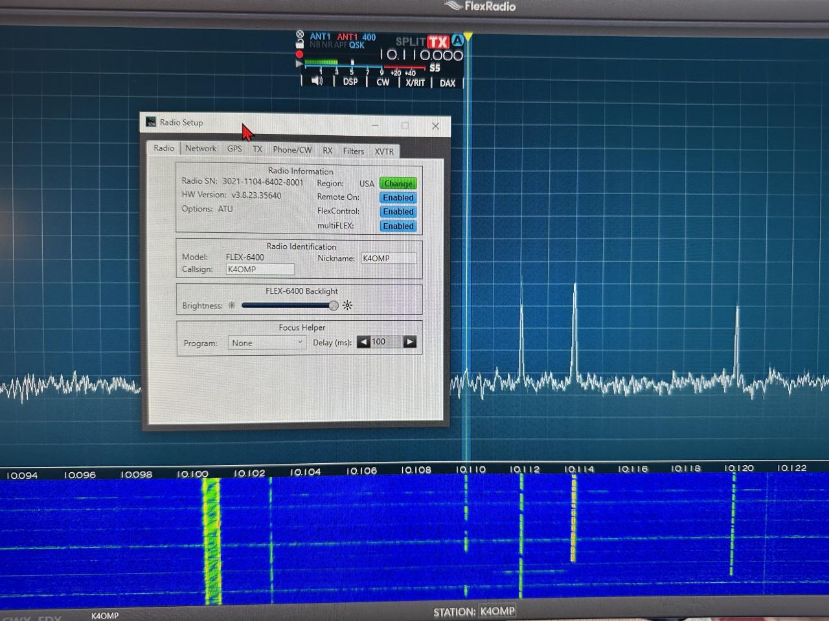Decrease Delay with left arrow

[x=363, y=342]
